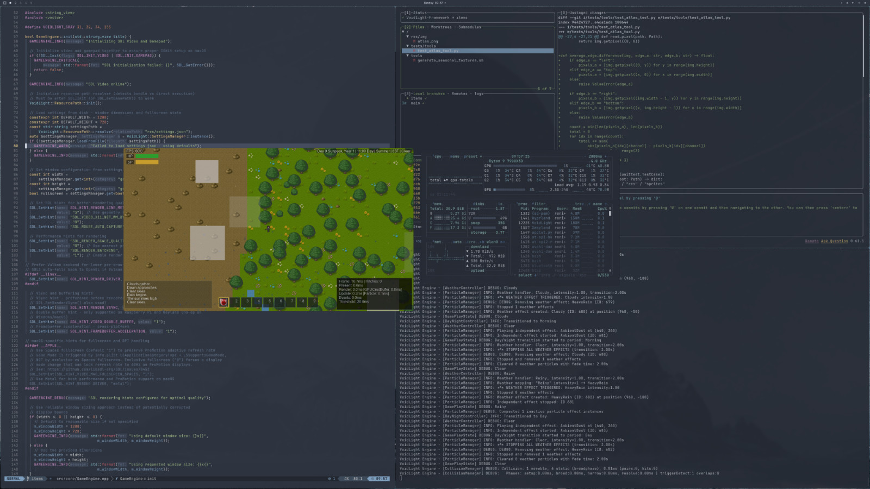Collapse the root '/' folder in lazygit files

pos(403,32)
